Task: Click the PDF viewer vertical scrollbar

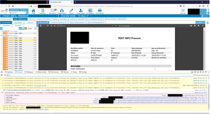Action: (204, 49)
